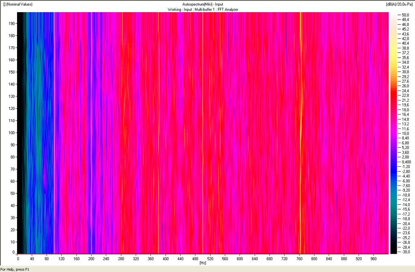Click the 100 y-axis label
Viewport: 415px width, 272px height.
tap(12, 133)
